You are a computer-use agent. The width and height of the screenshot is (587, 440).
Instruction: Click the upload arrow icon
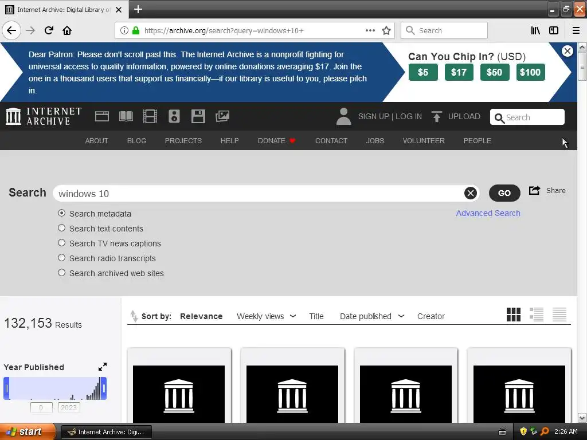click(x=436, y=116)
